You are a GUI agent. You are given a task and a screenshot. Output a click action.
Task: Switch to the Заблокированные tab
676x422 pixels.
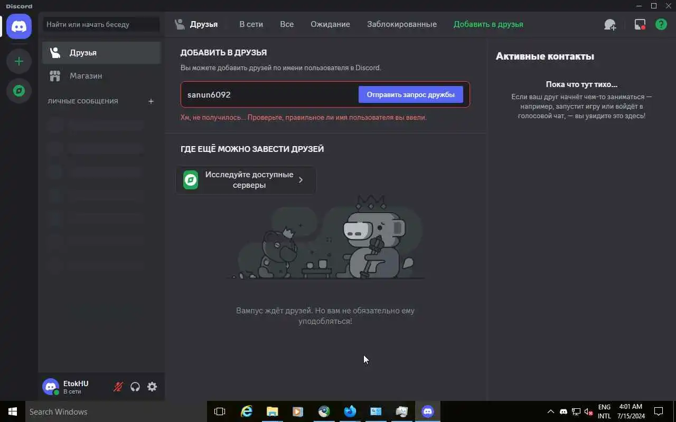402,24
